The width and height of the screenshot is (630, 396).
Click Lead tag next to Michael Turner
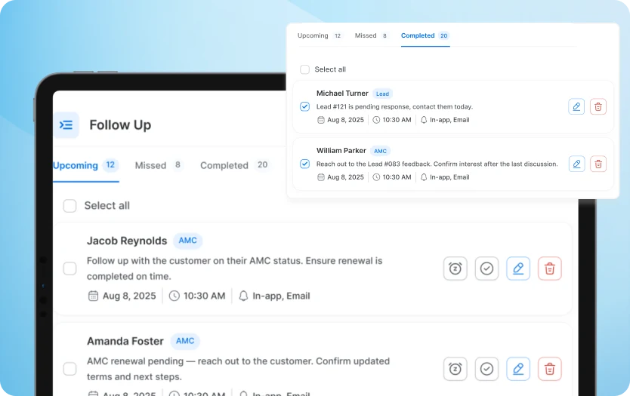click(x=382, y=94)
